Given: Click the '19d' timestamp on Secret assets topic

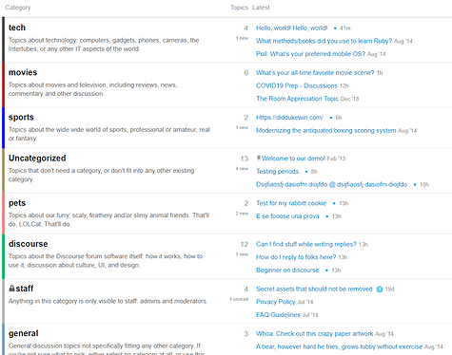Looking at the screenshot, I should (x=389, y=290).
